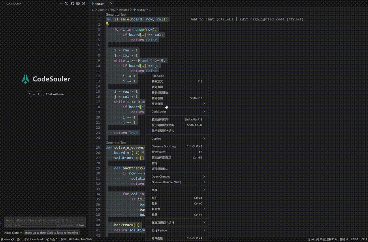
Task: Expand the 复制为 submenu
Action: [x=177, y=209]
